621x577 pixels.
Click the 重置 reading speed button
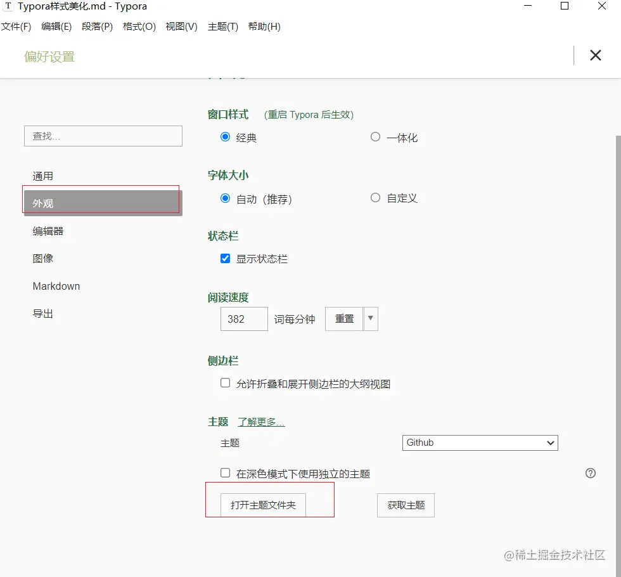click(x=344, y=318)
